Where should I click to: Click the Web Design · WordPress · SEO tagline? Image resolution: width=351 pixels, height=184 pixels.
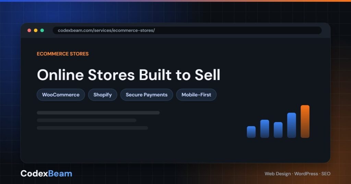coord(298,174)
